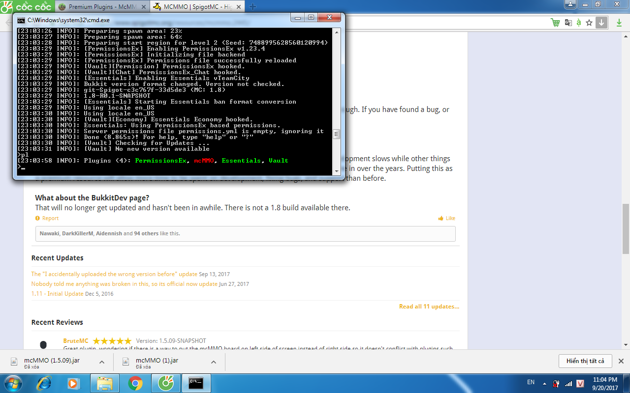
Task: Open the Windows Start menu
Action: (x=13, y=383)
